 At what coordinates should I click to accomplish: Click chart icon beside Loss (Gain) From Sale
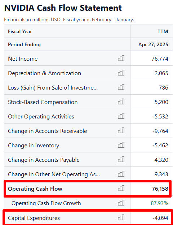(121, 87)
